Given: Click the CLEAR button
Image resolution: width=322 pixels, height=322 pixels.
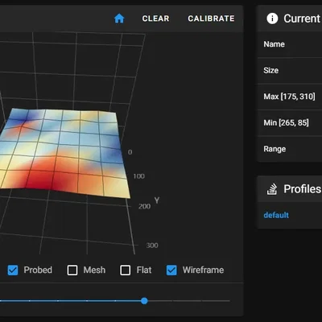Looking at the screenshot, I should [155, 19].
